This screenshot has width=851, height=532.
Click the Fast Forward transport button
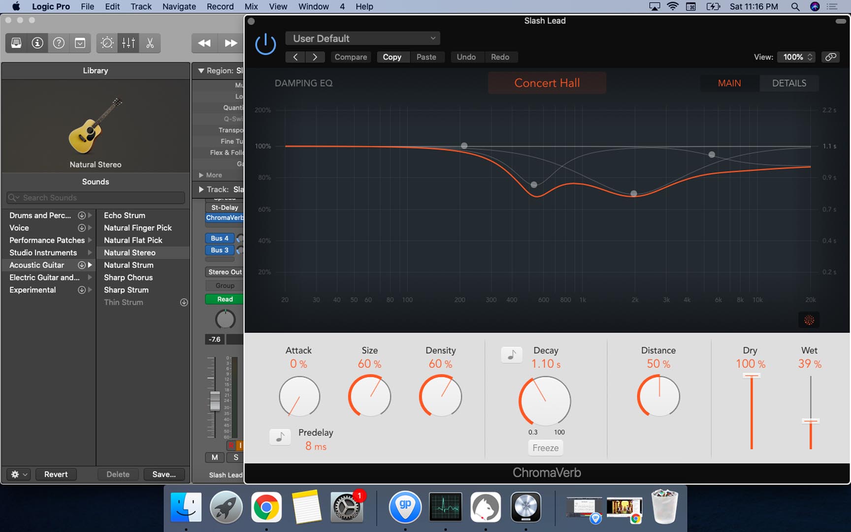tap(230, 43)
